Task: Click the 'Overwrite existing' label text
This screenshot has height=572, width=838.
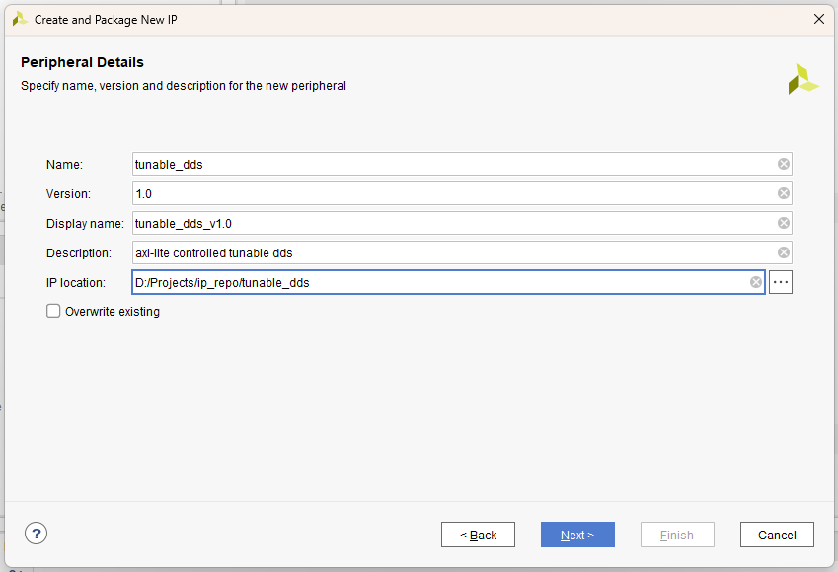Action: [x=113, y=312]
